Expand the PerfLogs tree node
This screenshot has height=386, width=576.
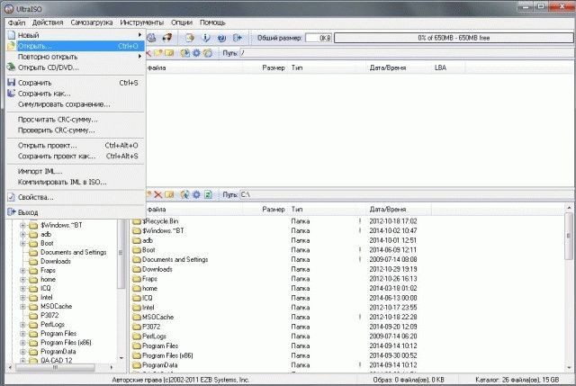click(x=22, y=324)
